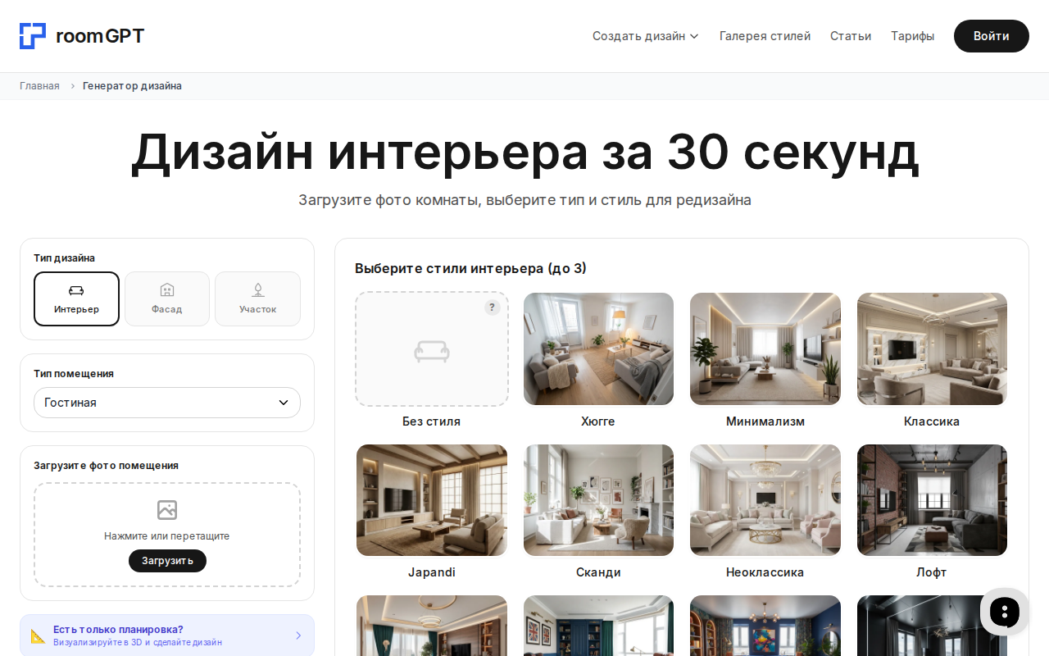Click the 'Тип помещения' label
Viewport: 1049px width, 656px height.
pyautogui.click(x=74, y=373)
